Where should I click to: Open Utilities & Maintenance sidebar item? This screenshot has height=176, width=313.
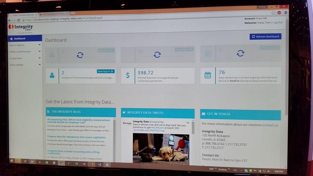[25, 51]
